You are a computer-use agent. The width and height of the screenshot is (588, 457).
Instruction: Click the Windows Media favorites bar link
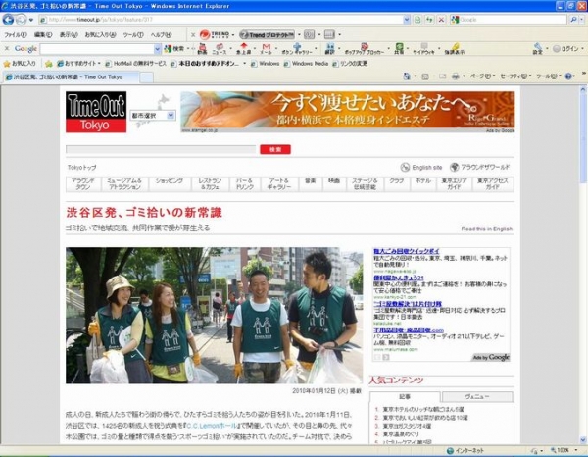point(306,64)
